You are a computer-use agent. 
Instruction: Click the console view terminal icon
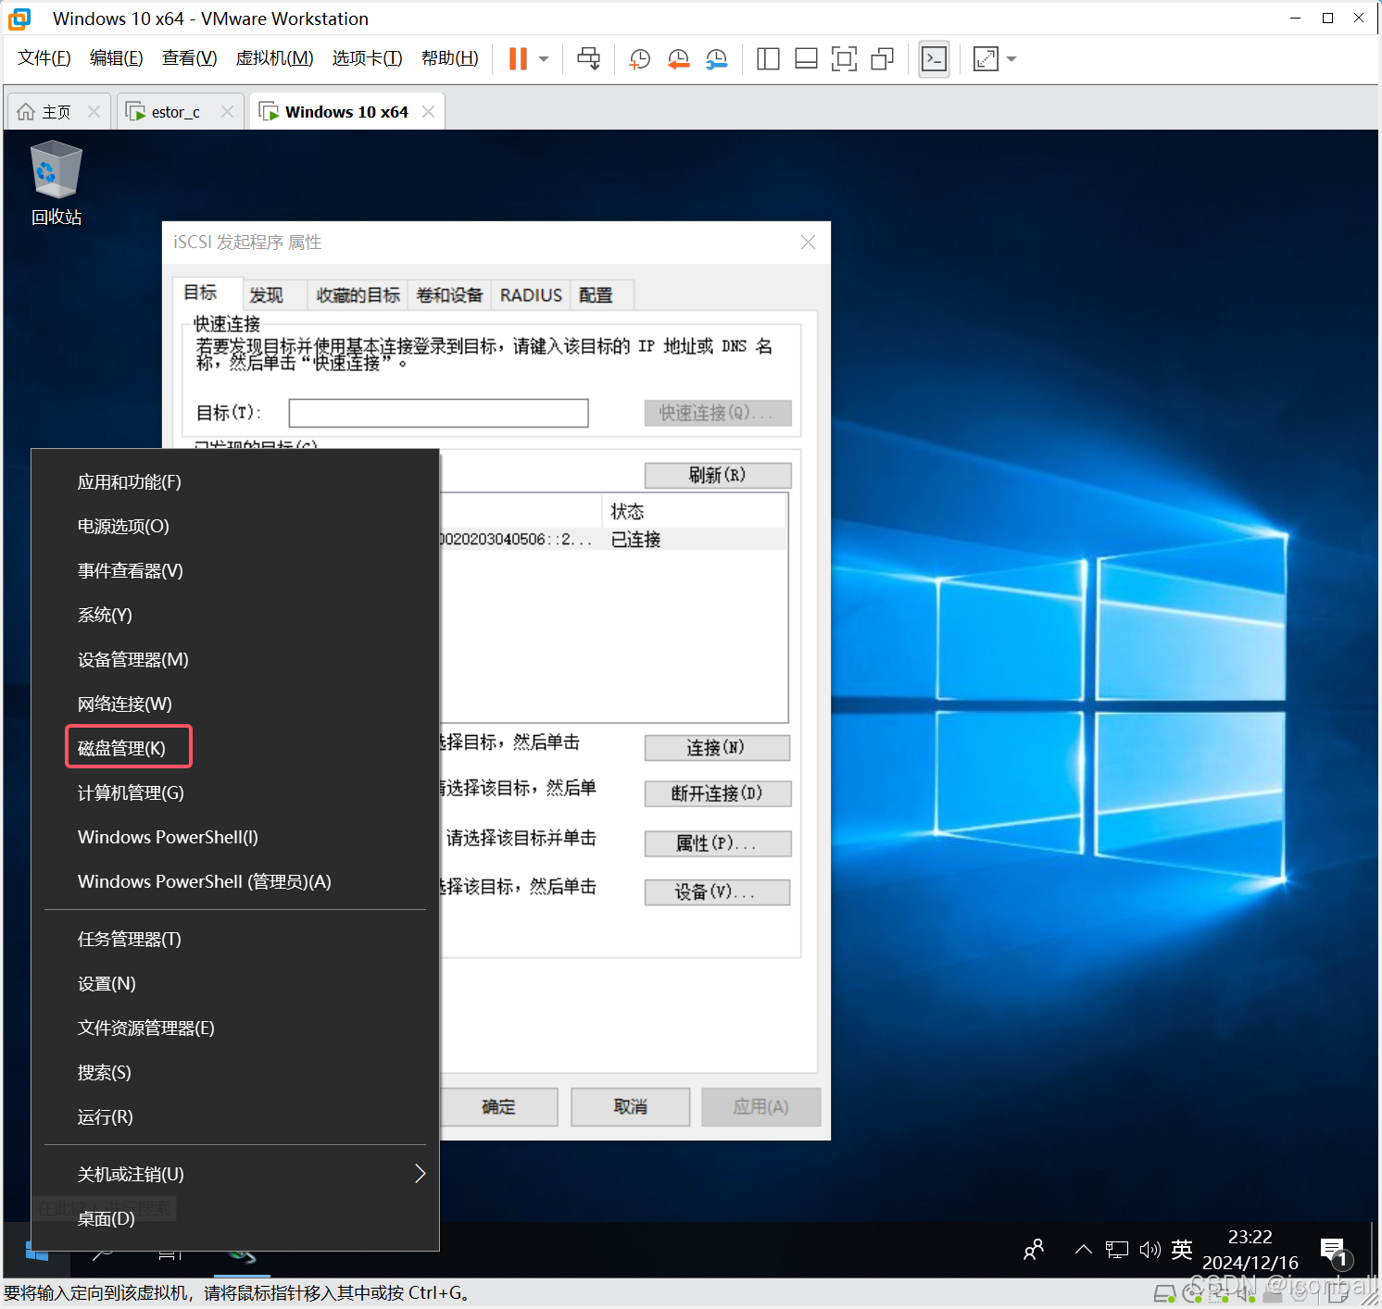934,59
